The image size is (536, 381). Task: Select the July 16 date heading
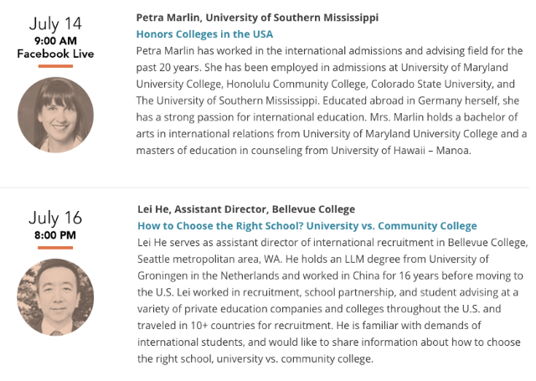[55, 218]
